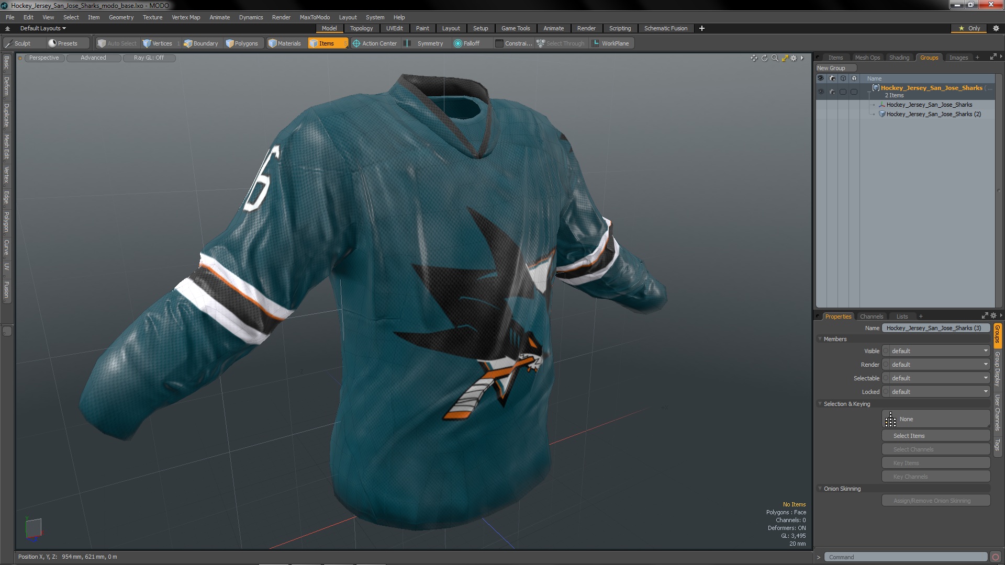
Task: Open the Visible dropdown
Action: coord(940,351)
